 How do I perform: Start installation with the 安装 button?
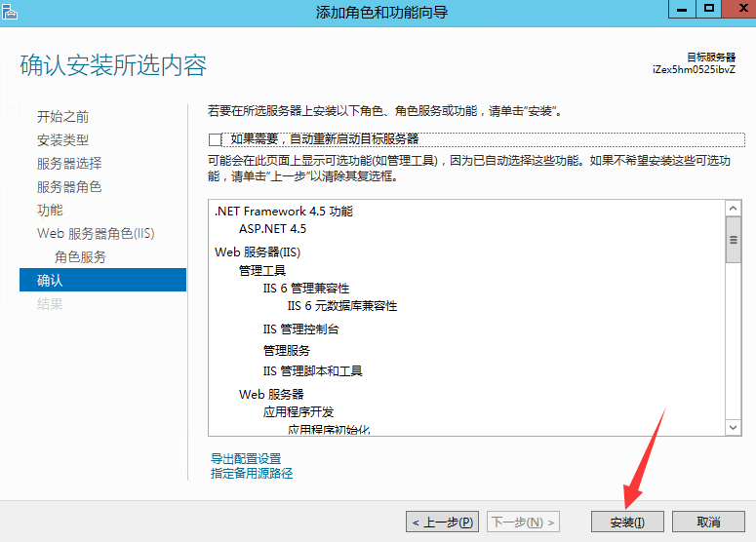pos(627,522)
